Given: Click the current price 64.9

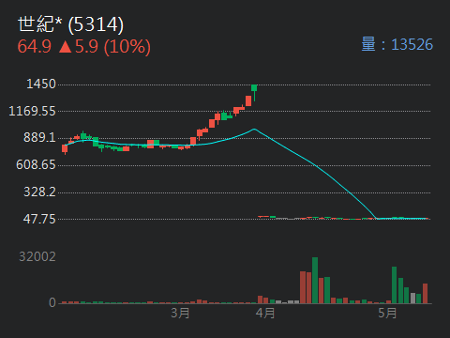Looking at the screenshot, I should point(35,47).
